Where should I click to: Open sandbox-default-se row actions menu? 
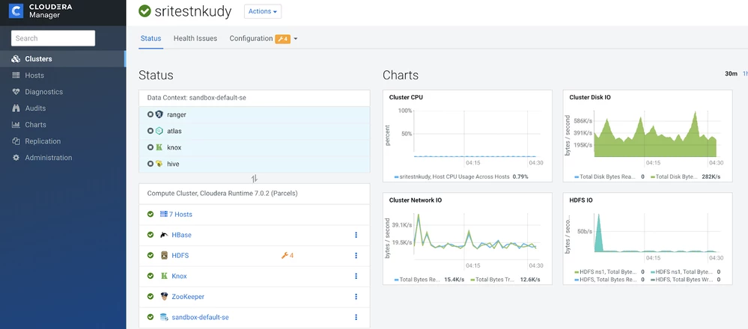(356, 317)
